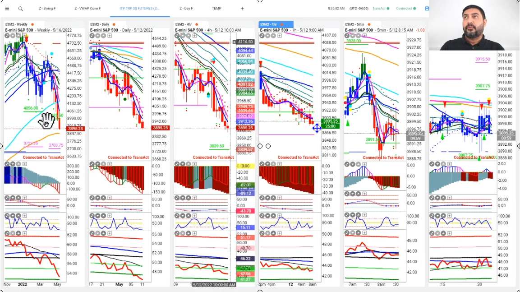Hide the 1hr histogram pane

pos(262,164)
